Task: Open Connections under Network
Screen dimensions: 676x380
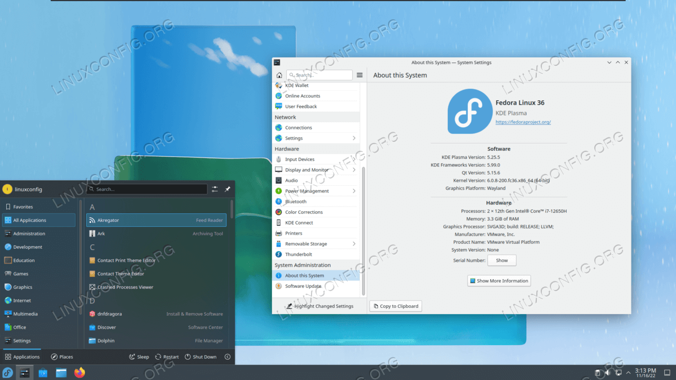Action: [316, 128]
